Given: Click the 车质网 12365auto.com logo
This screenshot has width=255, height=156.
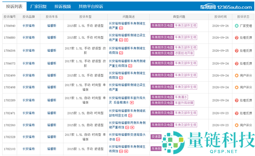Looking at the screenshot, I should [226, 7].
